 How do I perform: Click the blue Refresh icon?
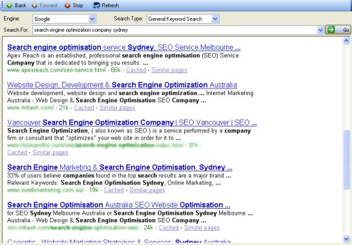96,5
